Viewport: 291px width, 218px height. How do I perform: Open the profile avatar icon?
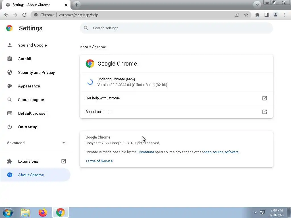click(x=276, y=15)
